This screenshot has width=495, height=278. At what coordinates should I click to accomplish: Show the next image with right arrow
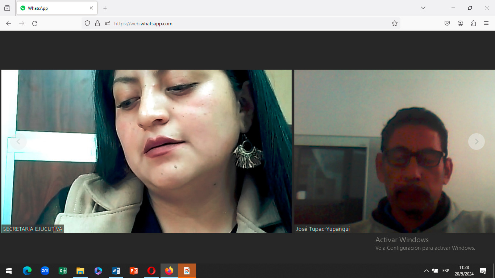[476, 142]
